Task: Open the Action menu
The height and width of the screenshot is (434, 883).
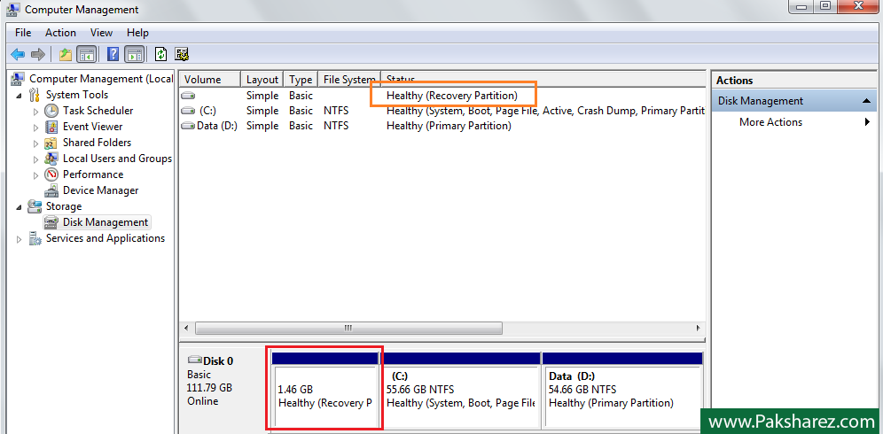Action: click(x=61, y=33)
